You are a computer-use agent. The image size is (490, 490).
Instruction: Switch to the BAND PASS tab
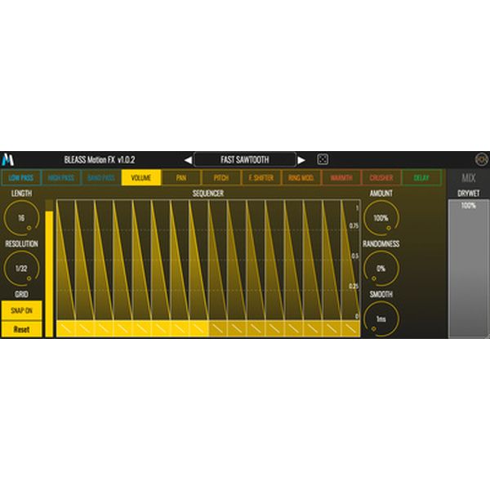coord(101,177)
